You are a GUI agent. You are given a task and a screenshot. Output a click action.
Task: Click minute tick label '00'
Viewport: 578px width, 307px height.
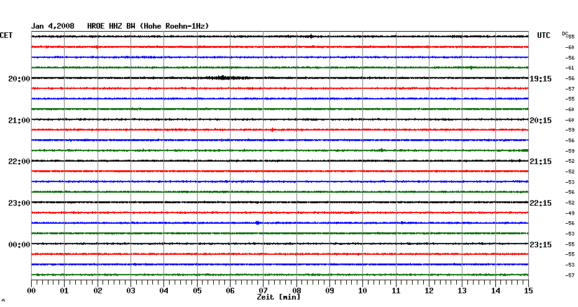click(x=31, y=291)
